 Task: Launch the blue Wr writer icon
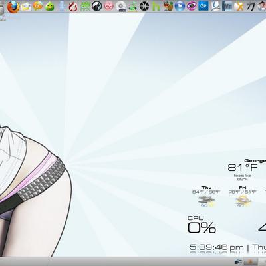pyautogui.click(x=227, y=6)
